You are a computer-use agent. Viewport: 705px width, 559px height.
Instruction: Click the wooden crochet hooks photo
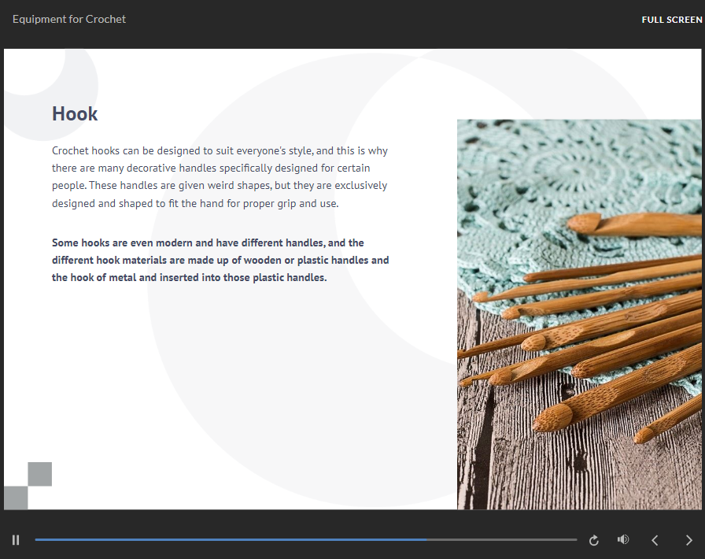point(579,314)
